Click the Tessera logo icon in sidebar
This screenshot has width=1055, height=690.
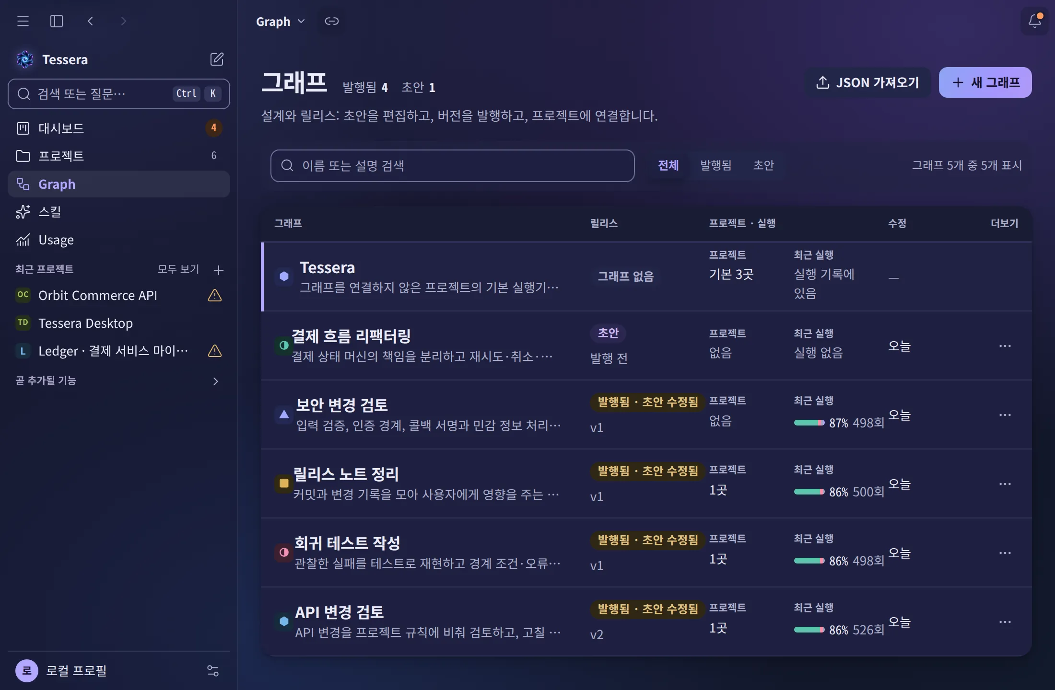[25, 59]
